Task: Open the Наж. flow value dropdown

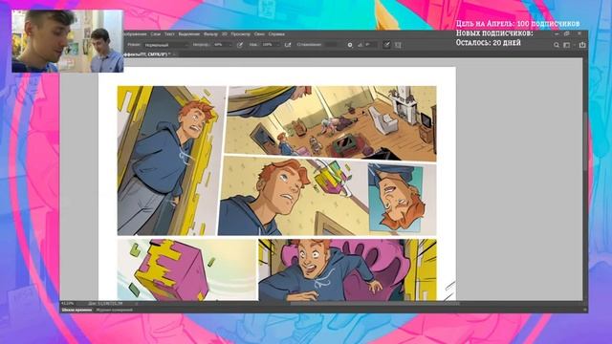Action: (271, 45)
